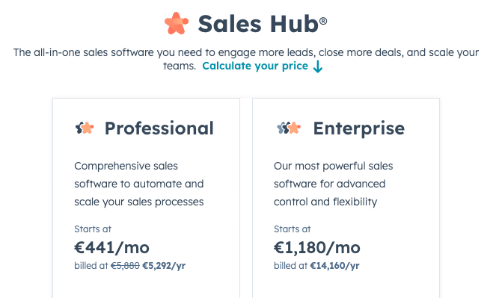Click the billed at text in Enterprise card
This screenshot has height=298, width=499.
point(290,266)
